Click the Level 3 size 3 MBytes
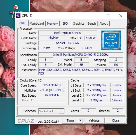136x135 pixels. pyautogui.click(x=97, y=100)
